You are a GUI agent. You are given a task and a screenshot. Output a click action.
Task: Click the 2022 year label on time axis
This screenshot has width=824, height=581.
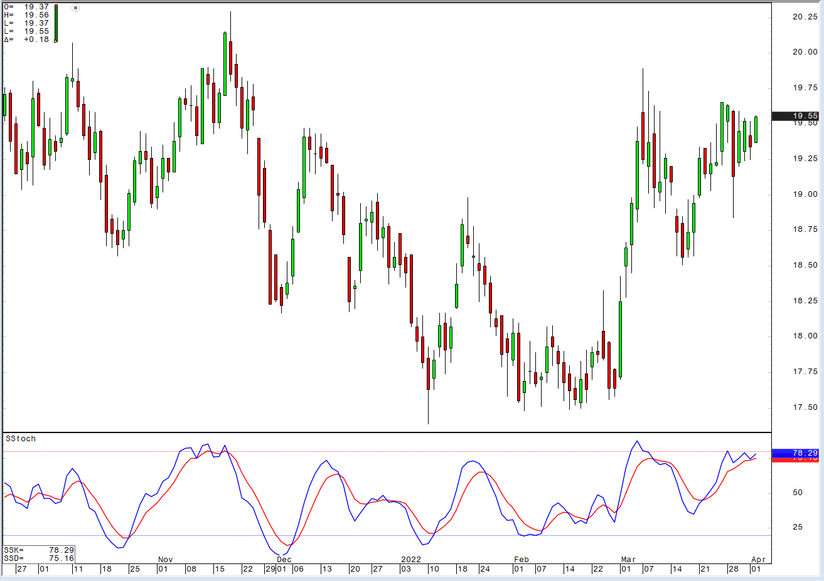click(411, 560)
